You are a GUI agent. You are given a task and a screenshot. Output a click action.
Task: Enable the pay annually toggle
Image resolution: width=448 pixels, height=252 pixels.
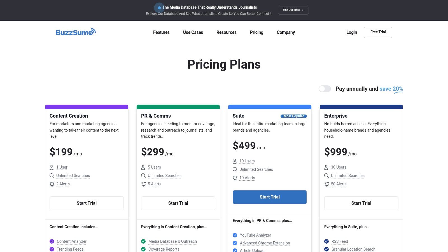click(x=325, y=89)
